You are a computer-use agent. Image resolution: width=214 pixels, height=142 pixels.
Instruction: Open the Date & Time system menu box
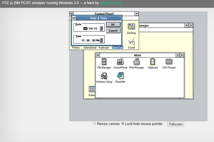click(x=74, y=18)
